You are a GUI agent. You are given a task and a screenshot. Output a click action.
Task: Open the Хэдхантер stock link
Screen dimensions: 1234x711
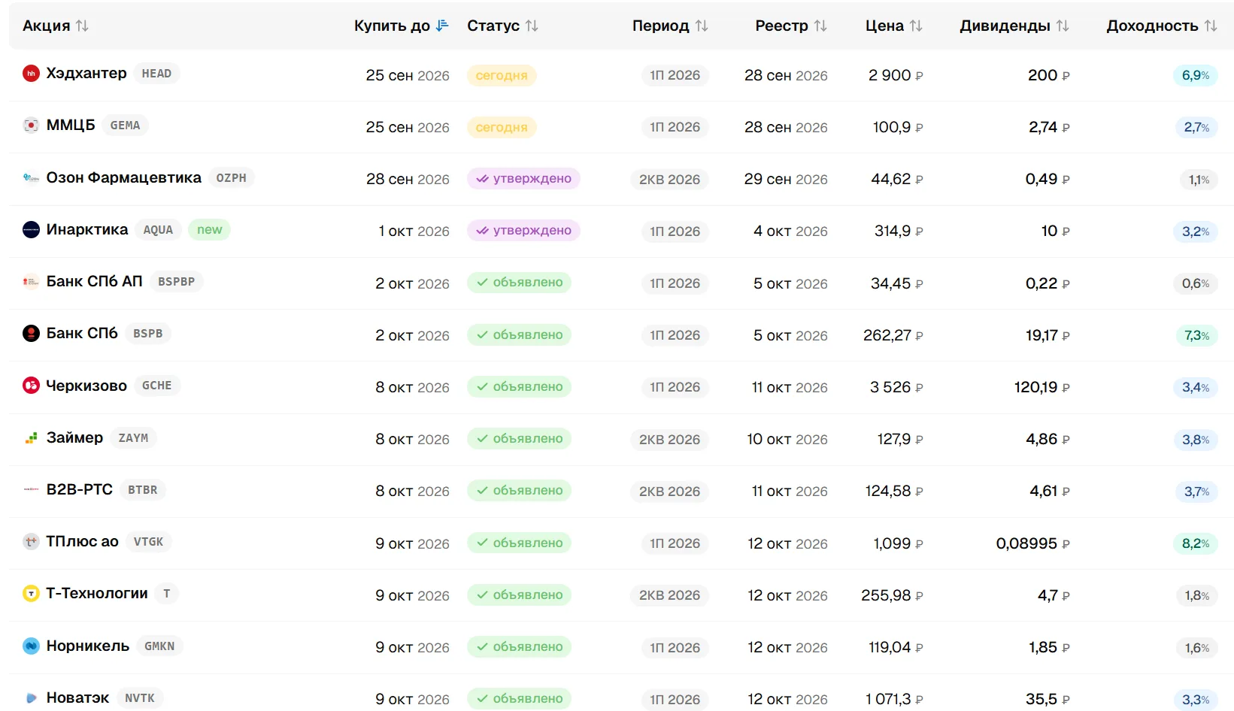86,74
